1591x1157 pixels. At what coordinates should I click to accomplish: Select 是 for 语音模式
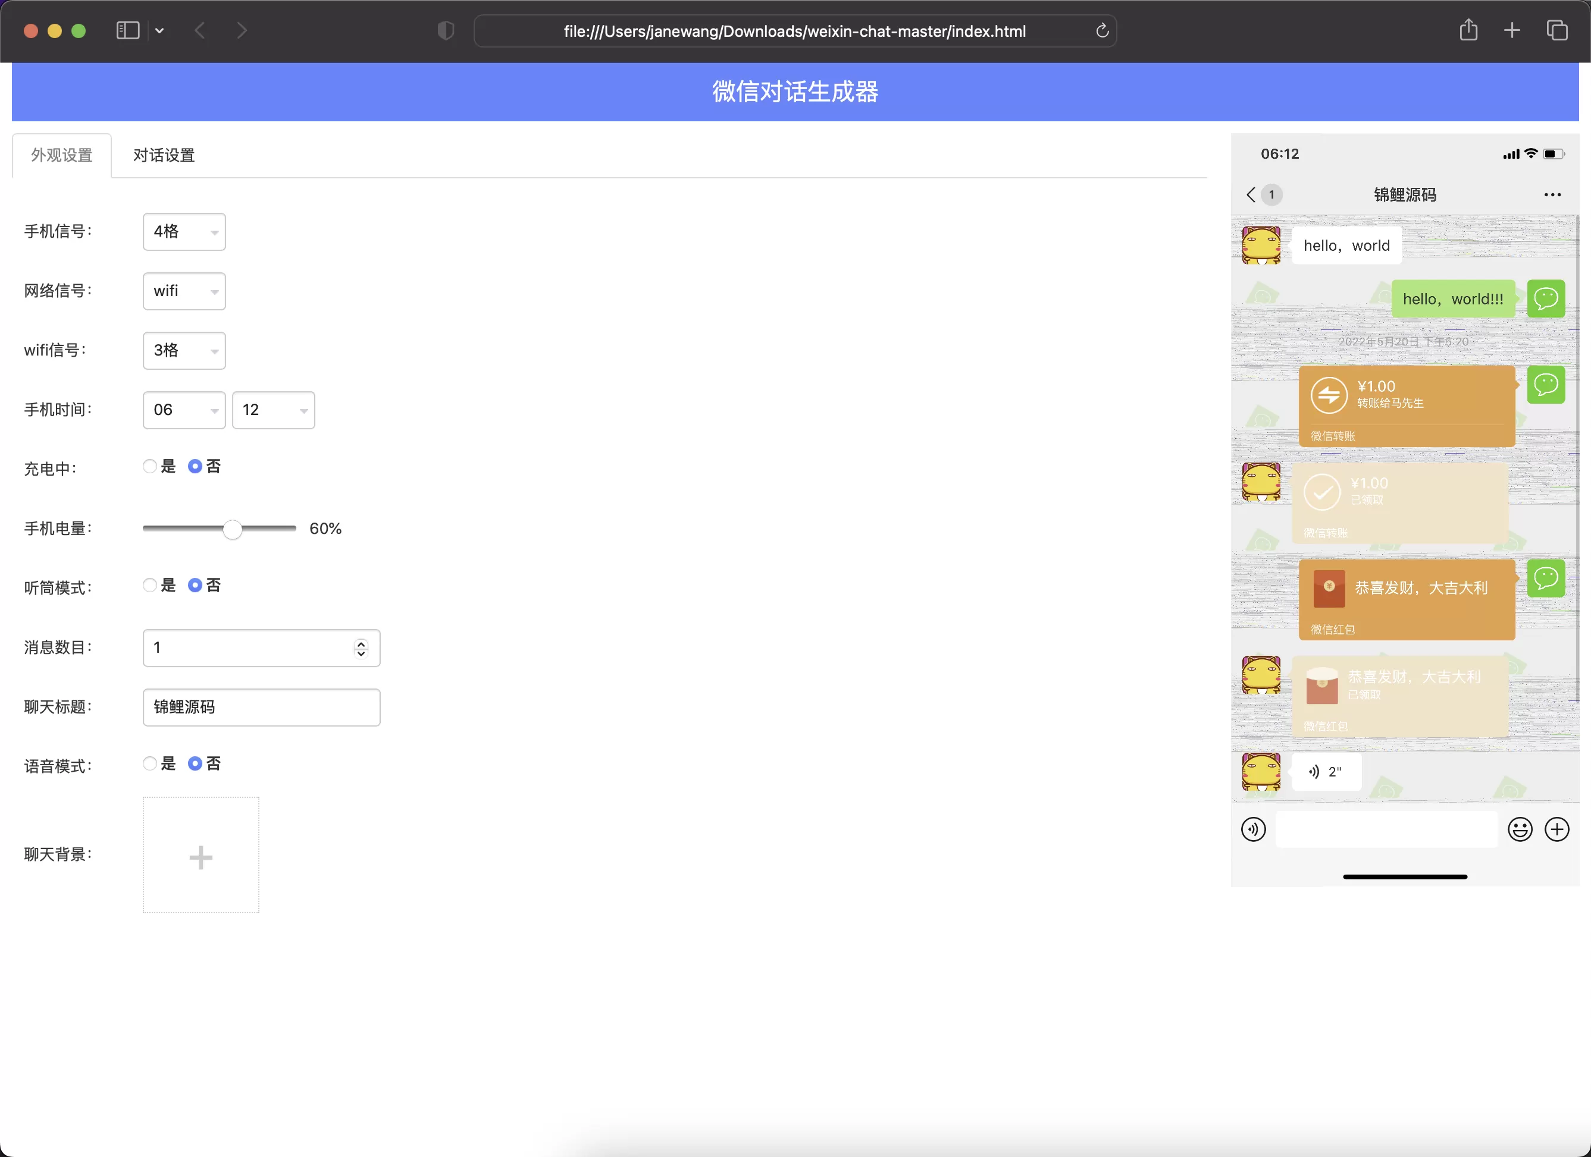149,764
